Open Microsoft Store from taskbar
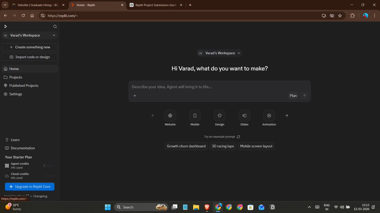The image size is (380, 213). [250, 207]
